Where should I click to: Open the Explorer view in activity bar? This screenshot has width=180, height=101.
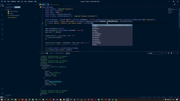coord(2,5)
